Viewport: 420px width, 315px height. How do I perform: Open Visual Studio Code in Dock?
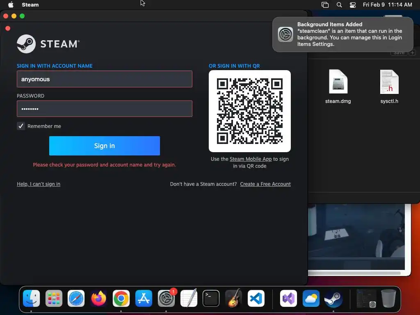[256, 298]
